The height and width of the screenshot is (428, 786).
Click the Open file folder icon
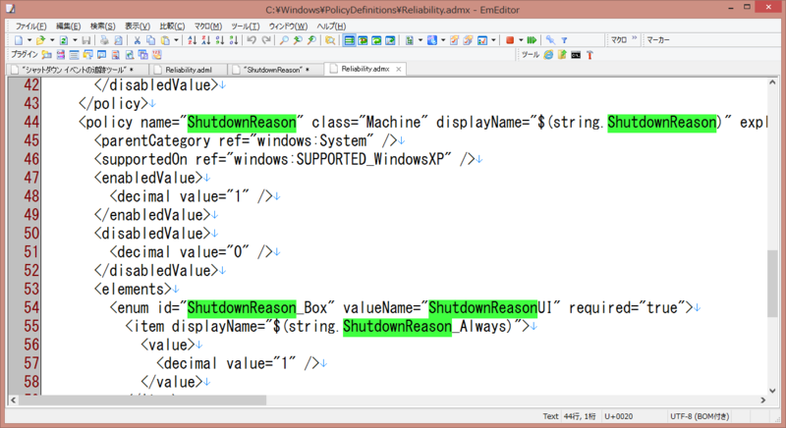click(x=40, y=40)
